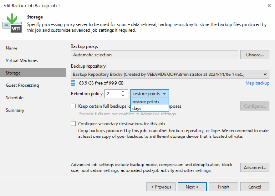Click the 'Retention policy:' label
275x196 pixels.
click(87, 94)
